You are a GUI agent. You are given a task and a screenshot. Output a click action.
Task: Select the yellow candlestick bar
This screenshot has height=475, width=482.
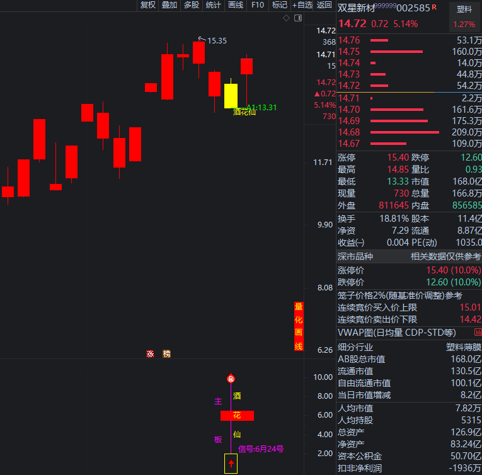(231, 96)
